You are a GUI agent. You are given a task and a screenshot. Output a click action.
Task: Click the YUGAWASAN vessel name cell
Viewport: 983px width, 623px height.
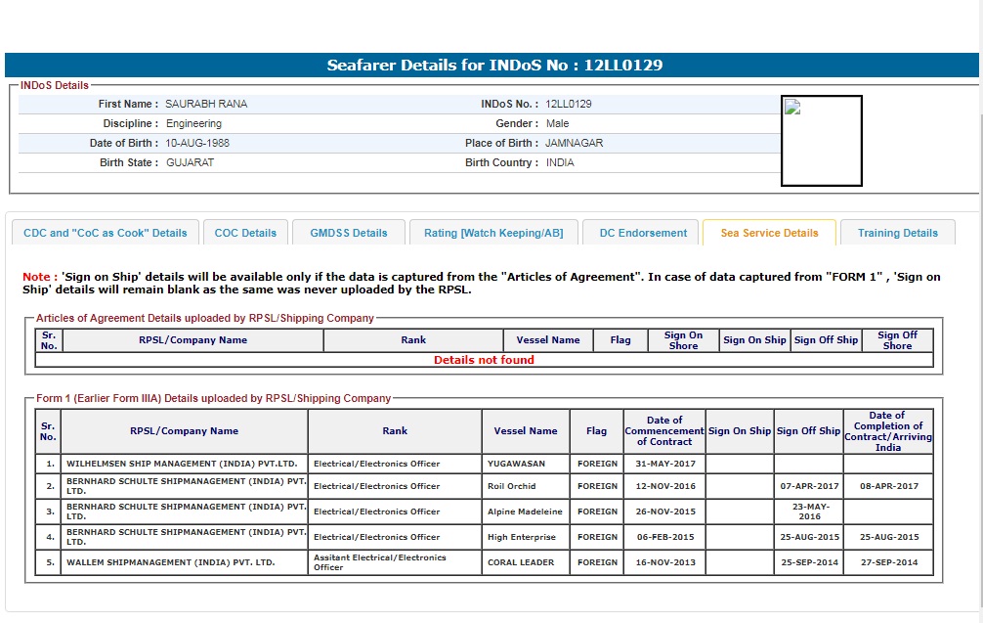point(526,464)
